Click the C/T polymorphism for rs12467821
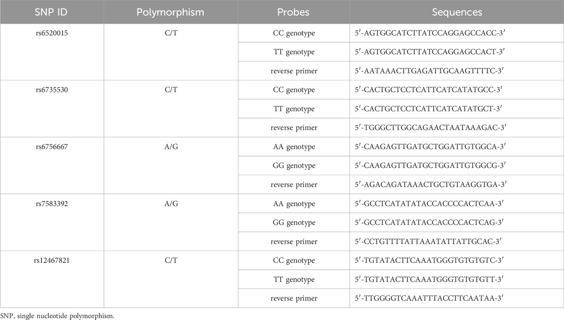The height and width of the screenshot is (320, 564). click(x=171, y=260)
